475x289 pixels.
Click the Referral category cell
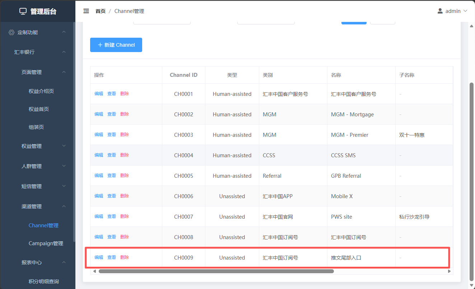coord(293,176)
